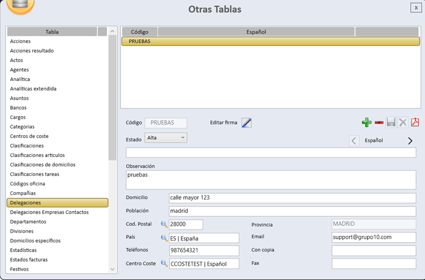Click the green plus add record icon
425x280 pixels.
(366, 123)
